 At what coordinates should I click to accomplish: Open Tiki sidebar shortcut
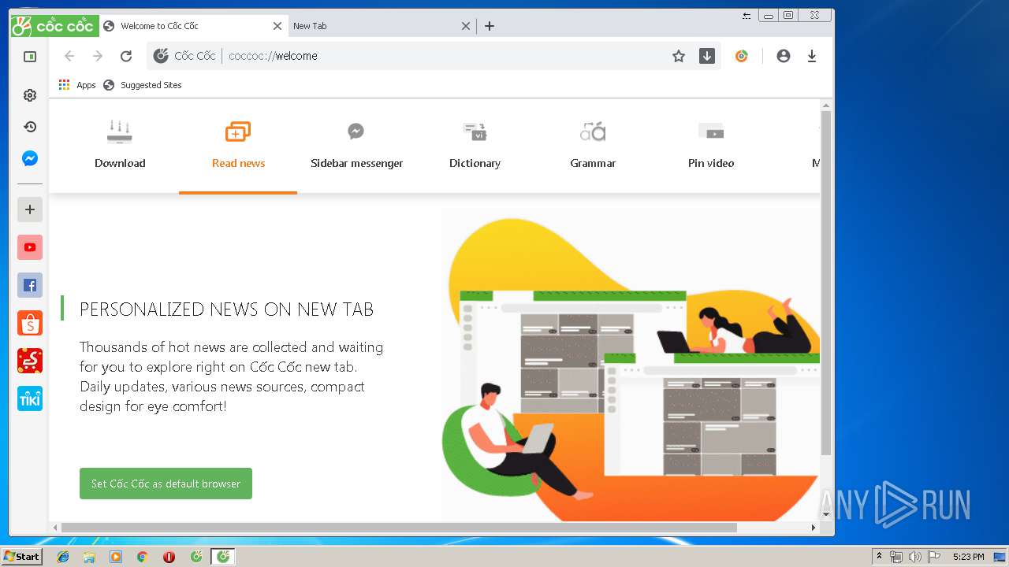[30, 398]
